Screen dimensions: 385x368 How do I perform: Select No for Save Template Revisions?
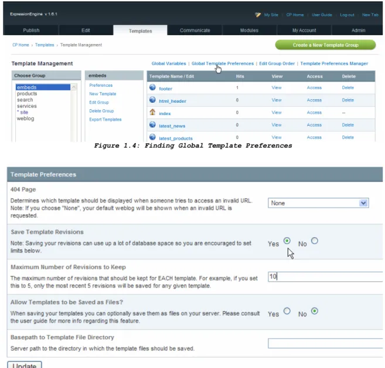[315, 241]
